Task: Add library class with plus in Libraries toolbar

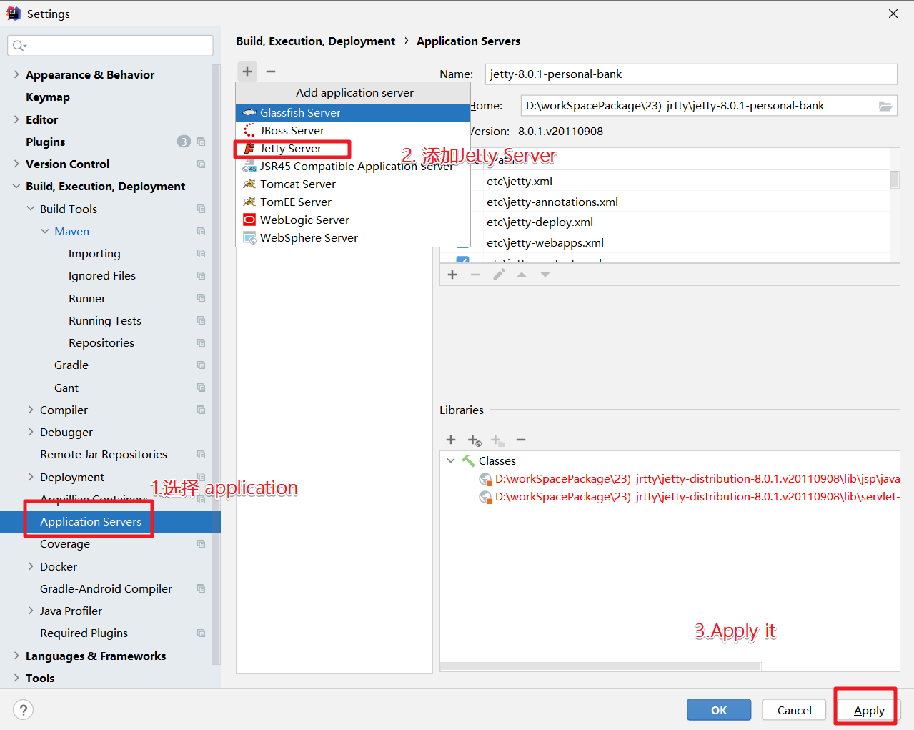Action: click(451, 440)
